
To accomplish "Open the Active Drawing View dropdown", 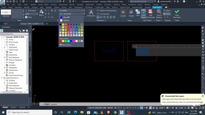I will (x=14, y=34).
